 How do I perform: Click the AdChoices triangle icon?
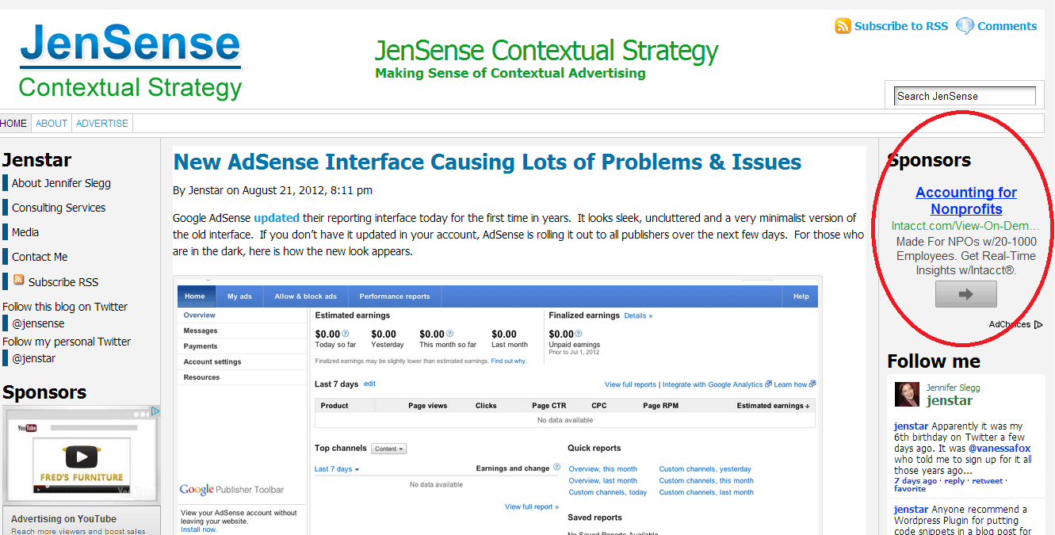[1038, 324]
